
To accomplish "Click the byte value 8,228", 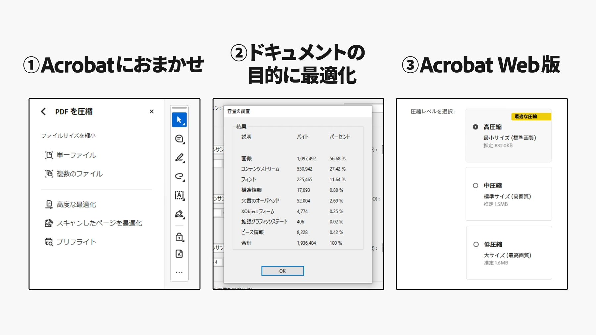I will [302, 232].
